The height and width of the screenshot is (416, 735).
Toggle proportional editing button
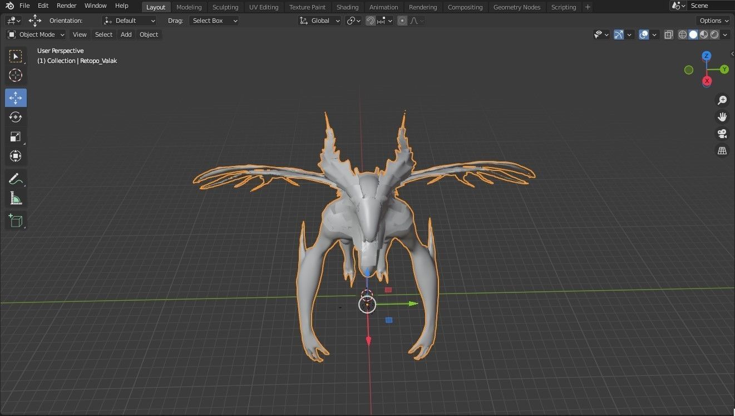[x=402, y=21]
